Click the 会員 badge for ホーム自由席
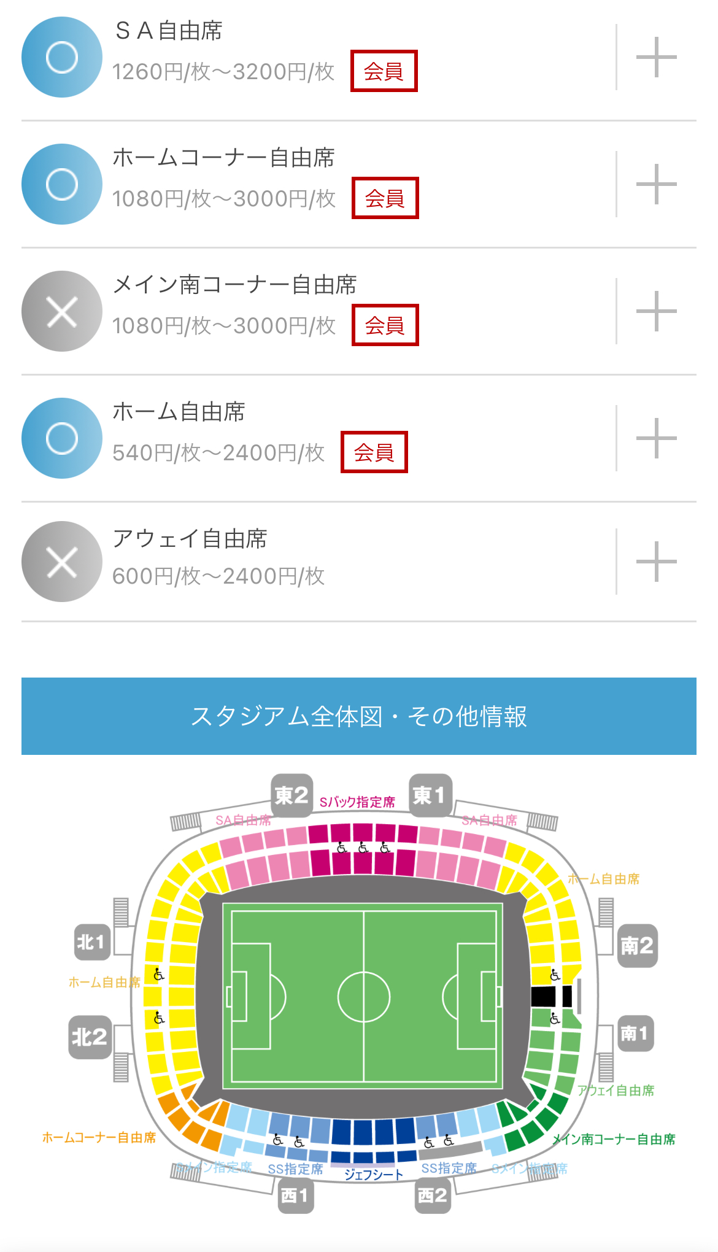 [374, 452]
